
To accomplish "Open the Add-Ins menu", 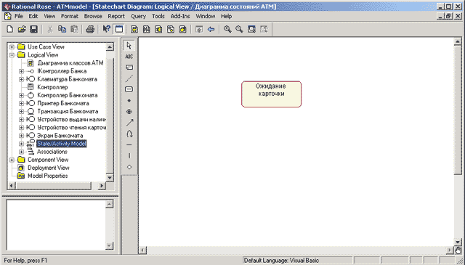I will pyautogui.click(x=180, y=16).
